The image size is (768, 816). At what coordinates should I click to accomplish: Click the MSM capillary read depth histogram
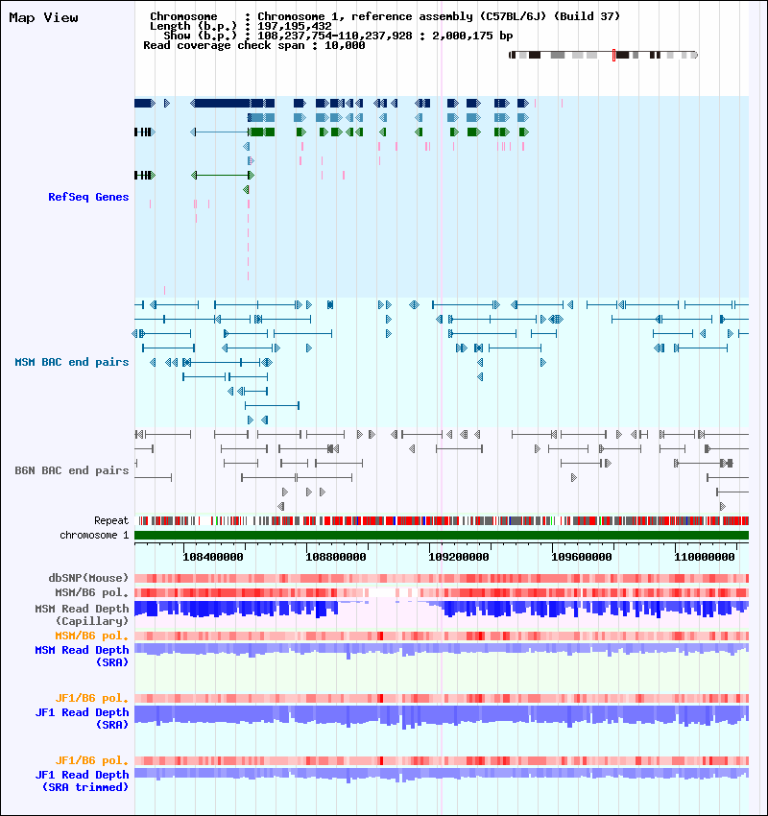[442, 609]
